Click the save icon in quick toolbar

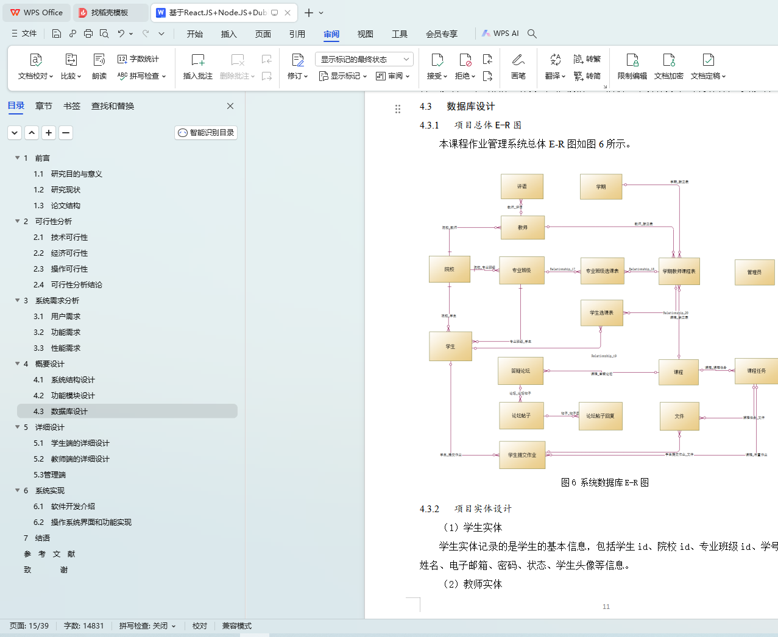click(x=57, y=33)
